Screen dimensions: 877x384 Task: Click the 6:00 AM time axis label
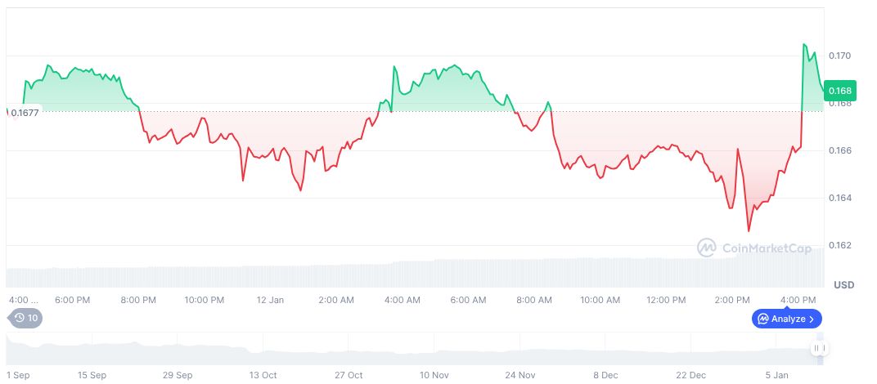468,300
